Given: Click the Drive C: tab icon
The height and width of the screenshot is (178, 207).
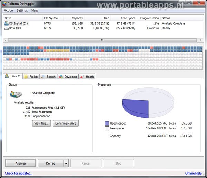Looking at the screenshot, I should 7,76.
